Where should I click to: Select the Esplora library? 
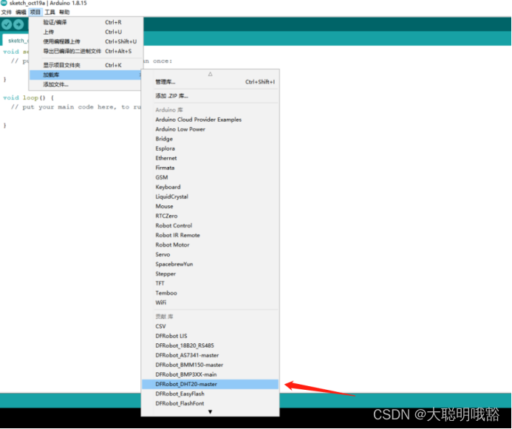point(211,148)
